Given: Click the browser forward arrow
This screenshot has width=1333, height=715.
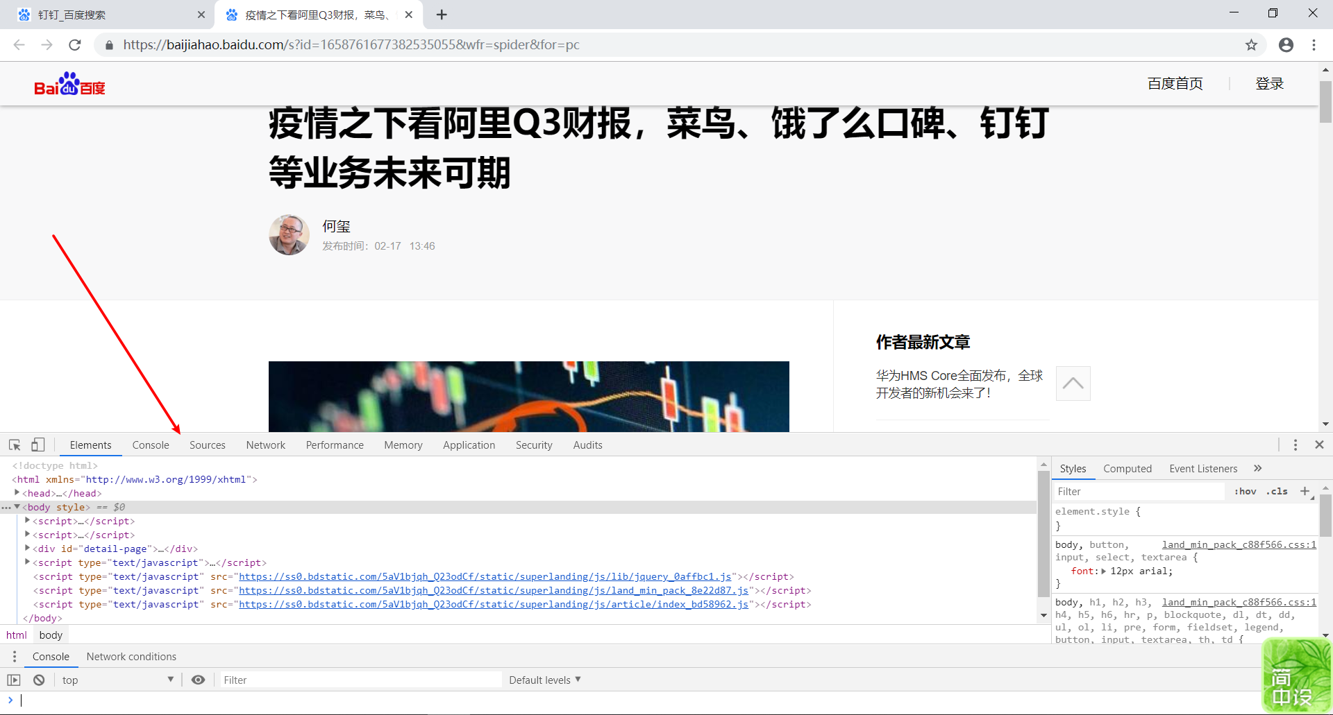Looking at the screenshot, I should (x=47, y=44).
